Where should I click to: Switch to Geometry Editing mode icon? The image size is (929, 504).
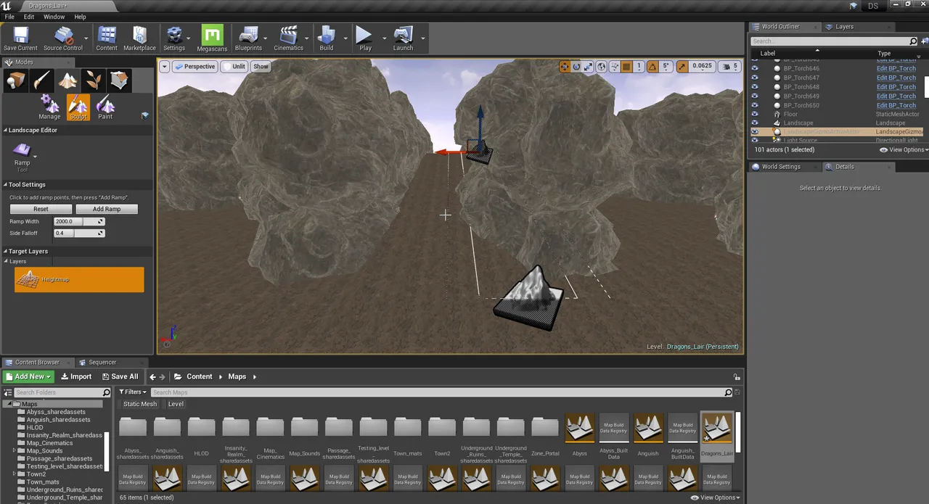pyautogui.click(x=120, y=80)
